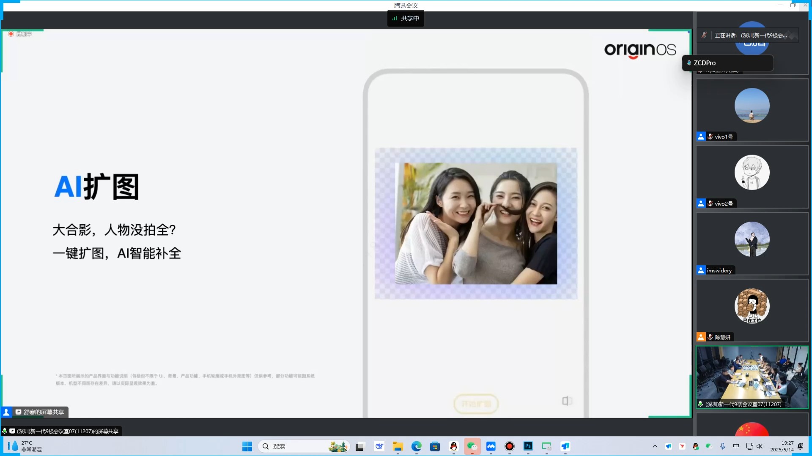Open File Explorer from the taskbar
The image size is (812, 456).
398,446
